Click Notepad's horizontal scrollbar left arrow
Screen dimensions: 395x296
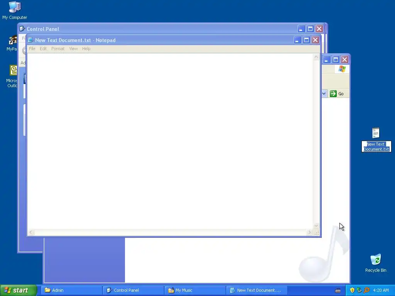click(30, 232)
